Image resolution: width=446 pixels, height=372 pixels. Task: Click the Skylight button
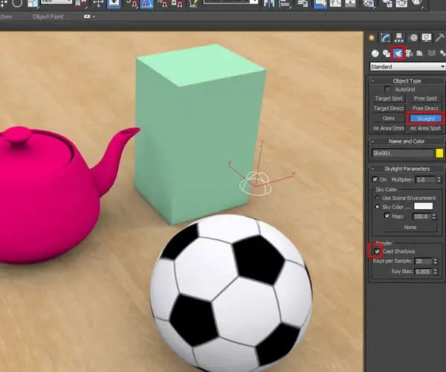(x=425, y=118)
